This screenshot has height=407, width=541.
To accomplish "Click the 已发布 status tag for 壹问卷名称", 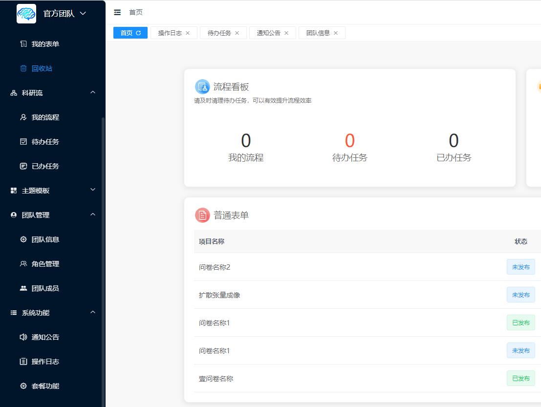I will 520,378.
